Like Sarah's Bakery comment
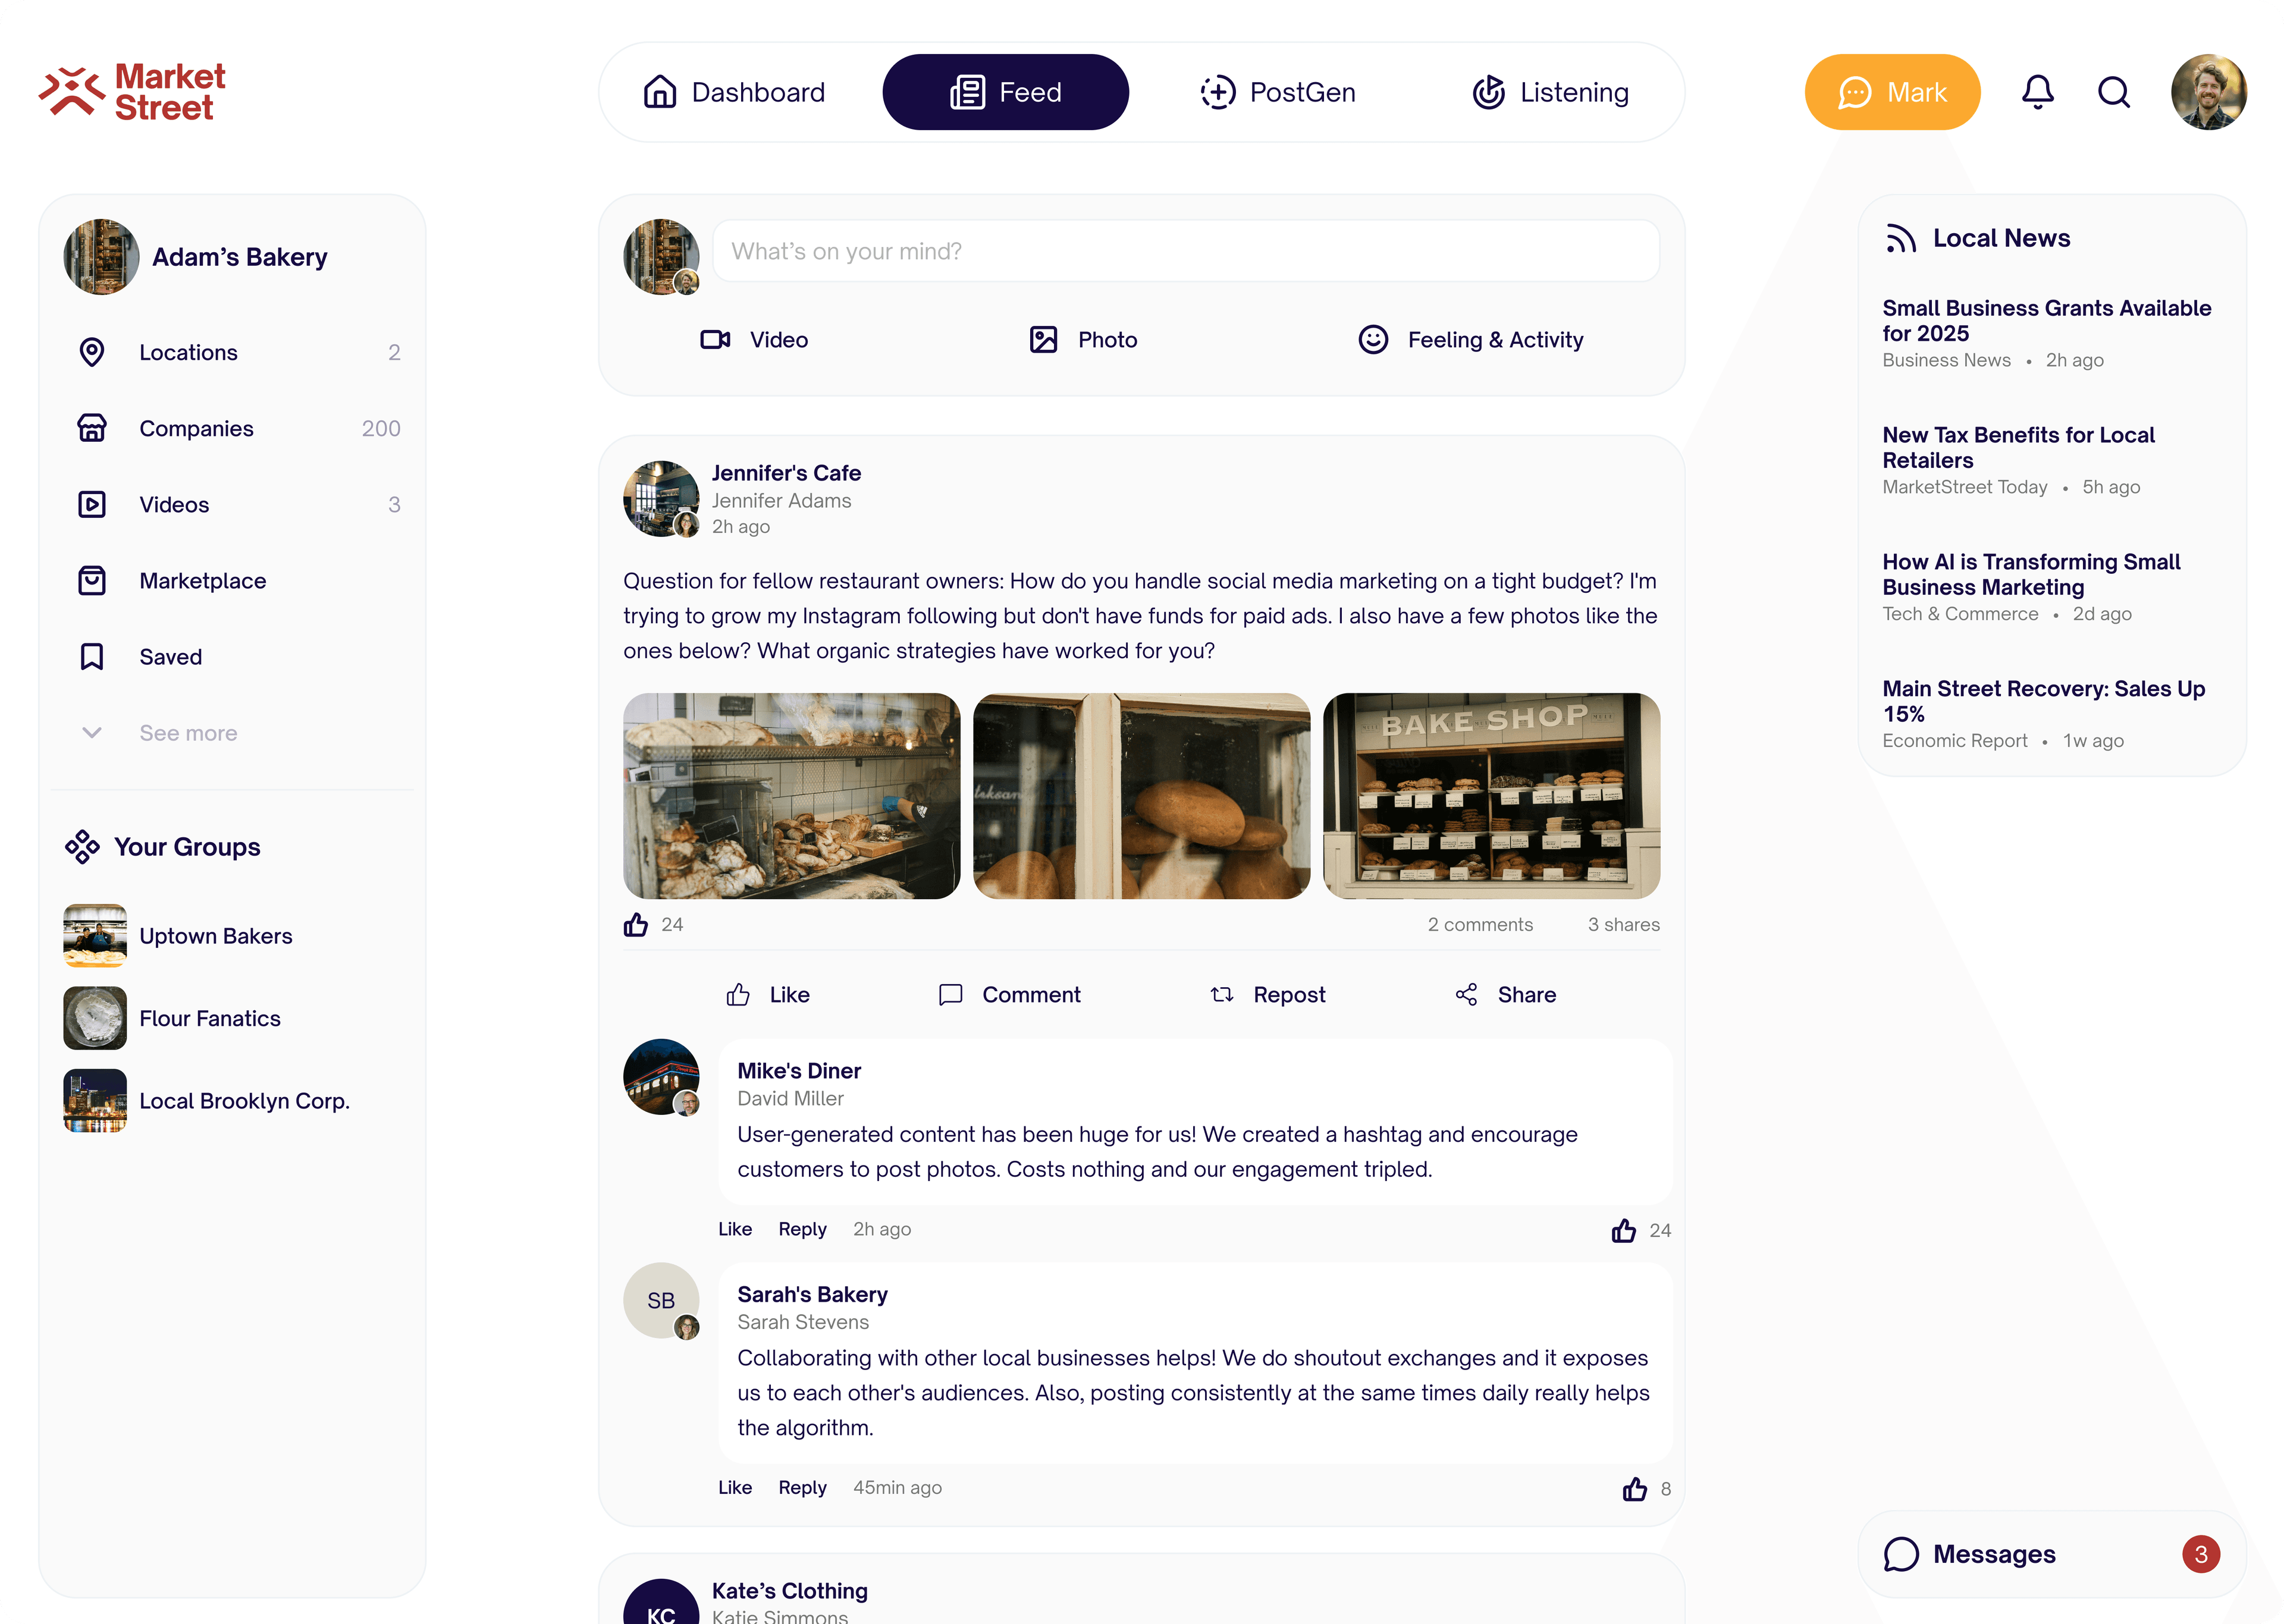 click(735, 1487)
